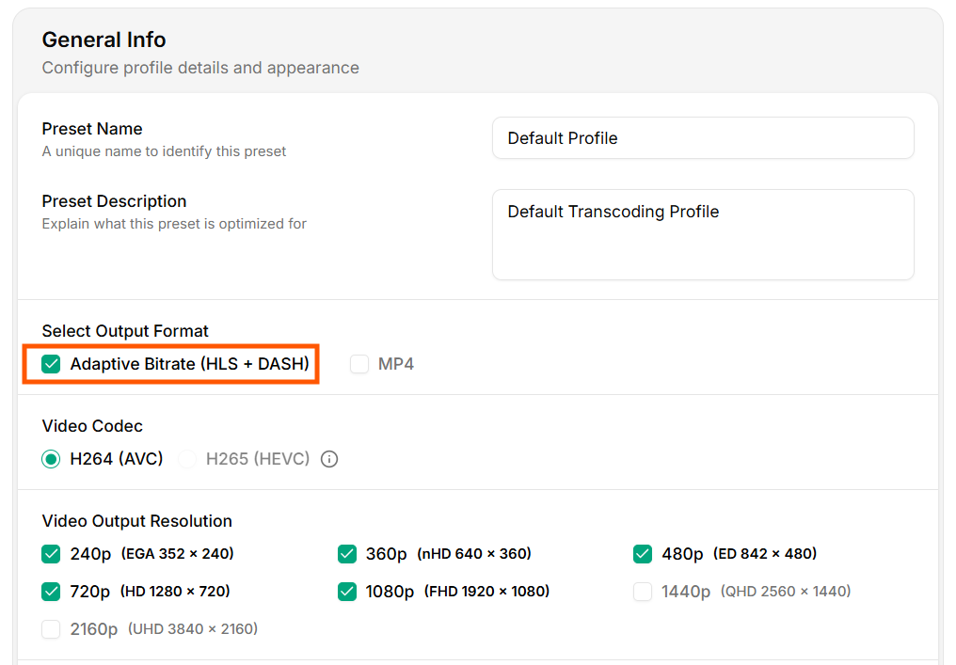Deselect the 720p HD resolution
This screenshot has height=665, width=956.
pos(51,591)
